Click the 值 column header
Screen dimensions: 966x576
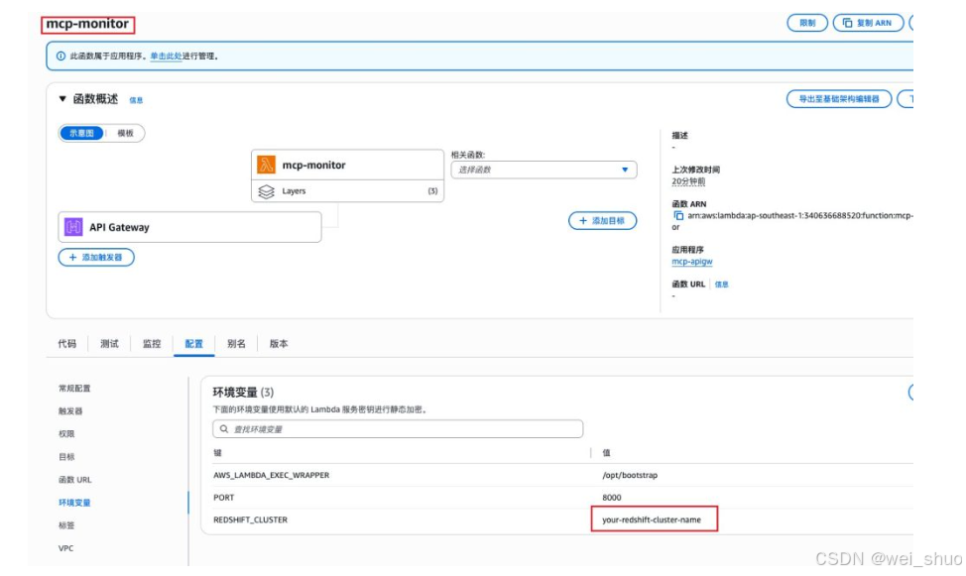pos(606,453)
